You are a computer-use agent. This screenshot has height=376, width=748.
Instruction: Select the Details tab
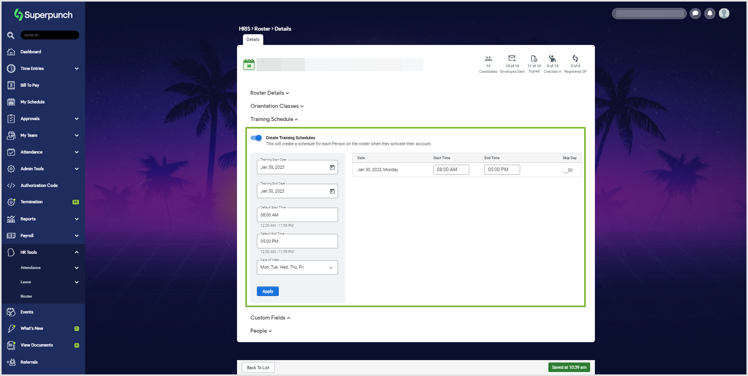click(253, 40)
